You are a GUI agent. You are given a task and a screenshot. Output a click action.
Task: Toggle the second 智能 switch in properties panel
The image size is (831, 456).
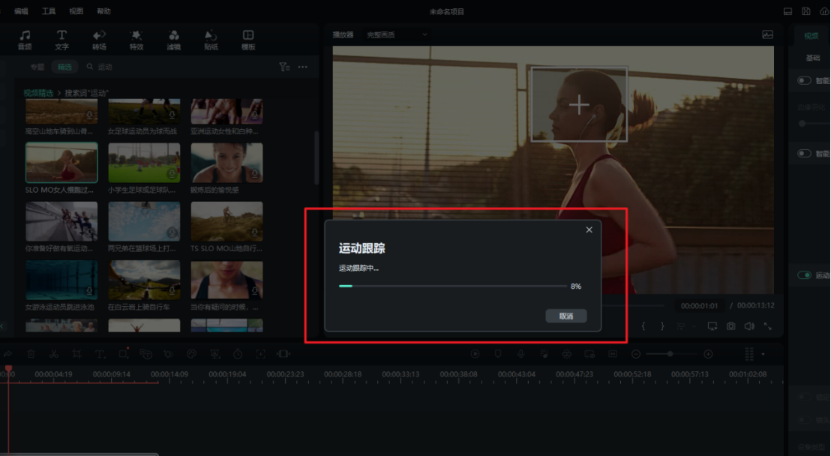(x=804, y=153)
